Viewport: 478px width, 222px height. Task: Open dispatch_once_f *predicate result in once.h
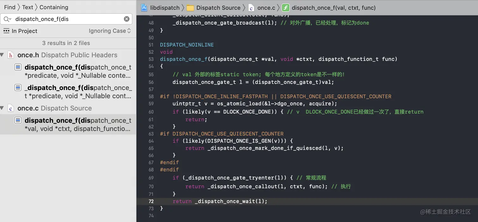coord(68,72)
